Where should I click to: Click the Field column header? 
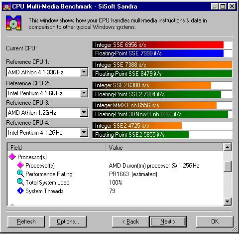(56, 147)
